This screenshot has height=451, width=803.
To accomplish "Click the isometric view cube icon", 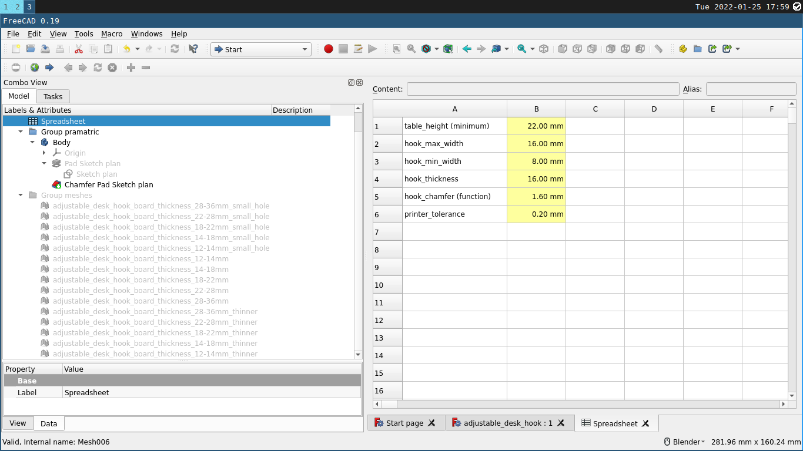I will click(544, 49).
